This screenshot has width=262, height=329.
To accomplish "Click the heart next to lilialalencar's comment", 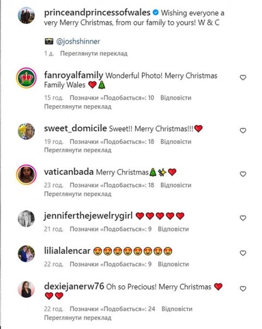I will [x=243, y=253].
